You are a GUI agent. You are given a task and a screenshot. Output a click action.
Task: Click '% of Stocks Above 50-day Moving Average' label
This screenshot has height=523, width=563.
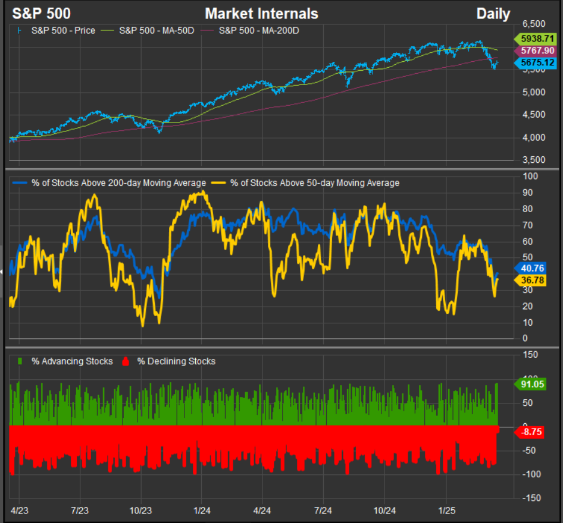[315, 183]
